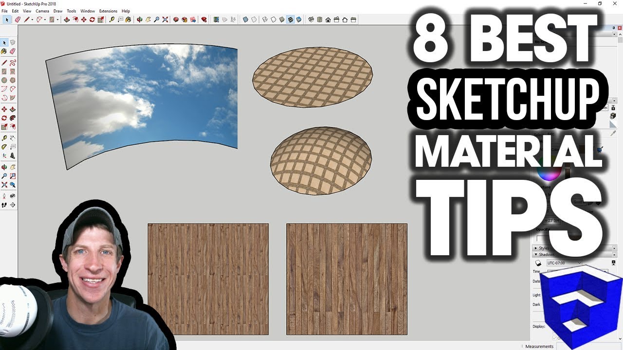Open the Extensions menu
Screen dimensions: 623x350
(108, 11)
